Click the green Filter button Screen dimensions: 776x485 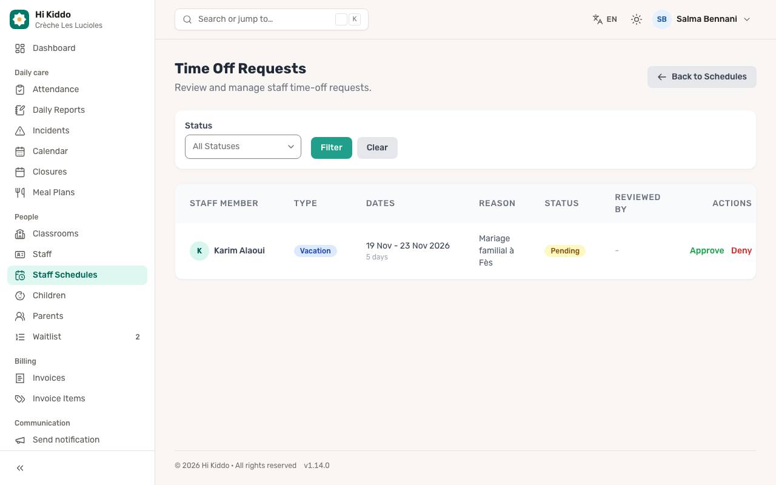pos(332,148)
